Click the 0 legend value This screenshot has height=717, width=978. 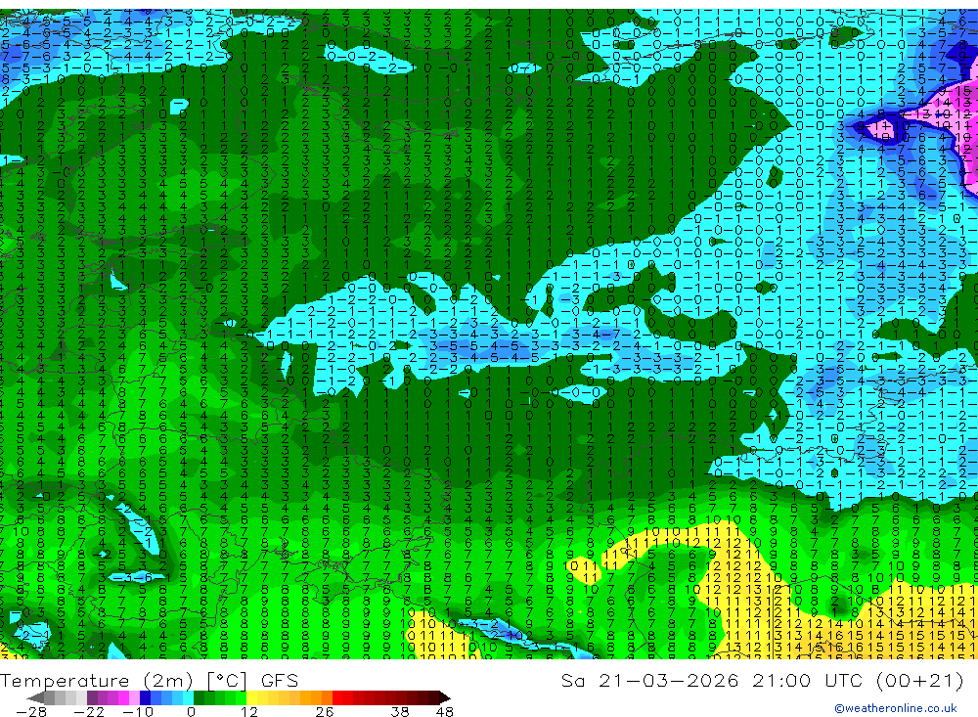[191, 712]
